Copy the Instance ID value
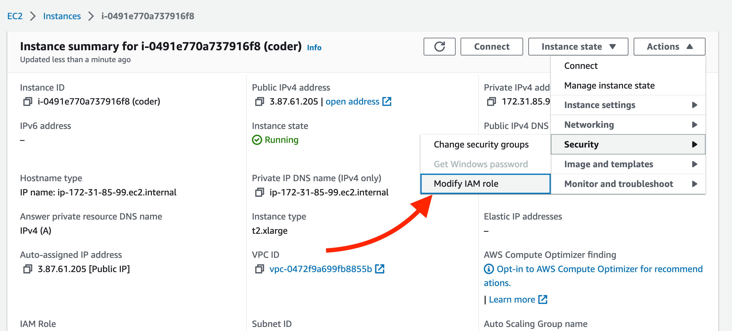Viewport: 732px width, 331px height. point(28,102)
